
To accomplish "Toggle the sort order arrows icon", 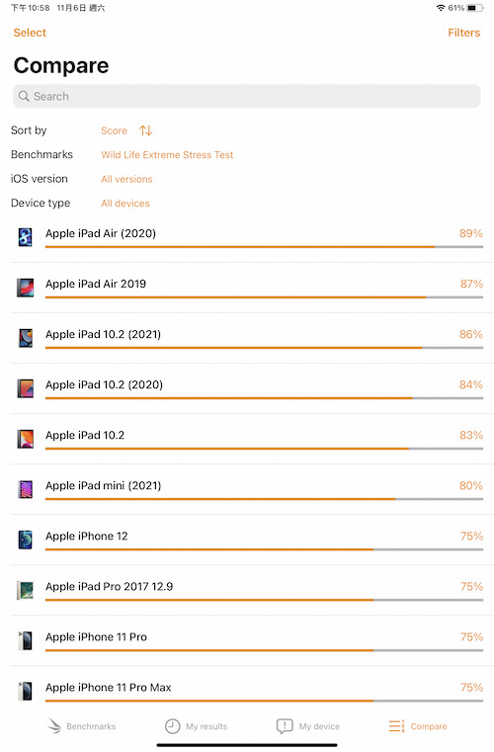I will (x=146, y=130).
